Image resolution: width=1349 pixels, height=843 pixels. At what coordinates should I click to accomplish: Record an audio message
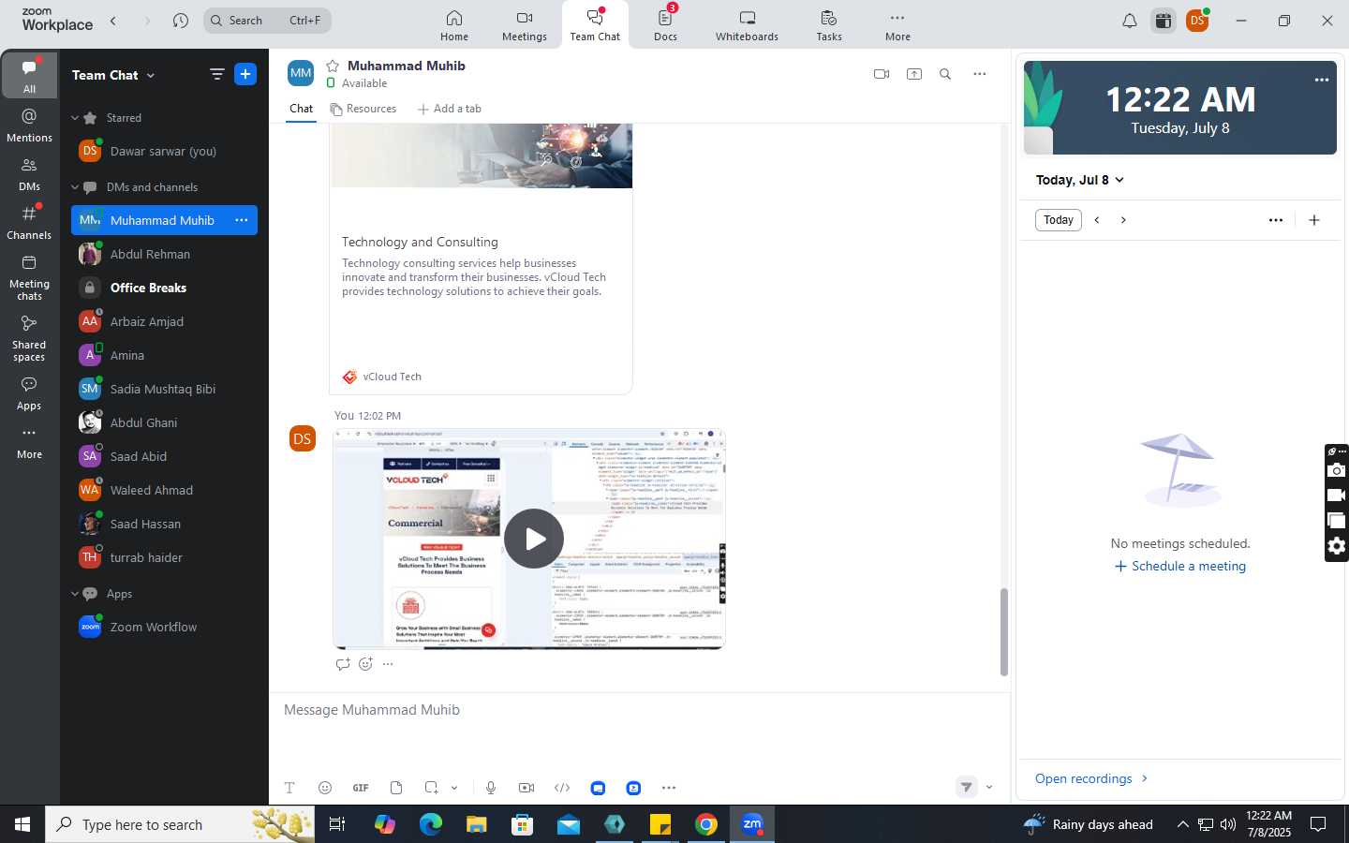tap(491, 788)
